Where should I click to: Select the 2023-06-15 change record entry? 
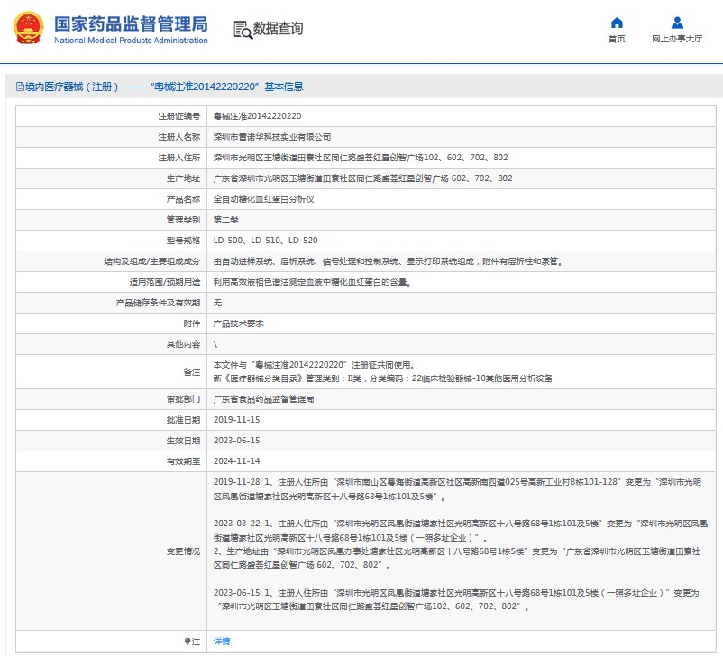point(456,599)
